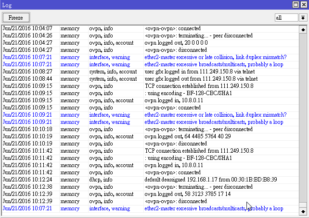Select 10:11:42 'ovpn logged in, 10.8.0.11' entry
The height and width of the screenshot is (218, 309).
coord(151,165)
